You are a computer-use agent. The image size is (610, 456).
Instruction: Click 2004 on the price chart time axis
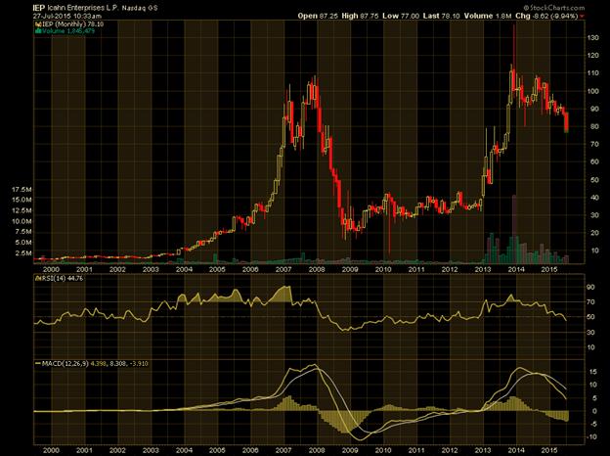184,269
